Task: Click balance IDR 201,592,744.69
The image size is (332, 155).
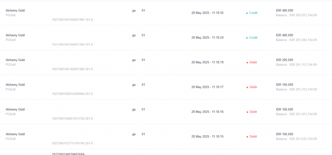Action: [296, 40]
